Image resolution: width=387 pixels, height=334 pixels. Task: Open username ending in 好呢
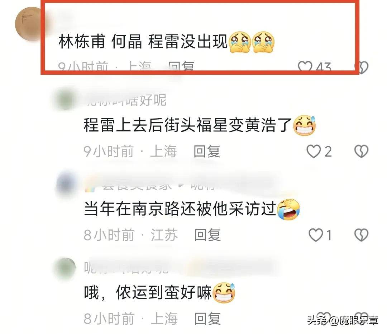[x=125, y=100]
